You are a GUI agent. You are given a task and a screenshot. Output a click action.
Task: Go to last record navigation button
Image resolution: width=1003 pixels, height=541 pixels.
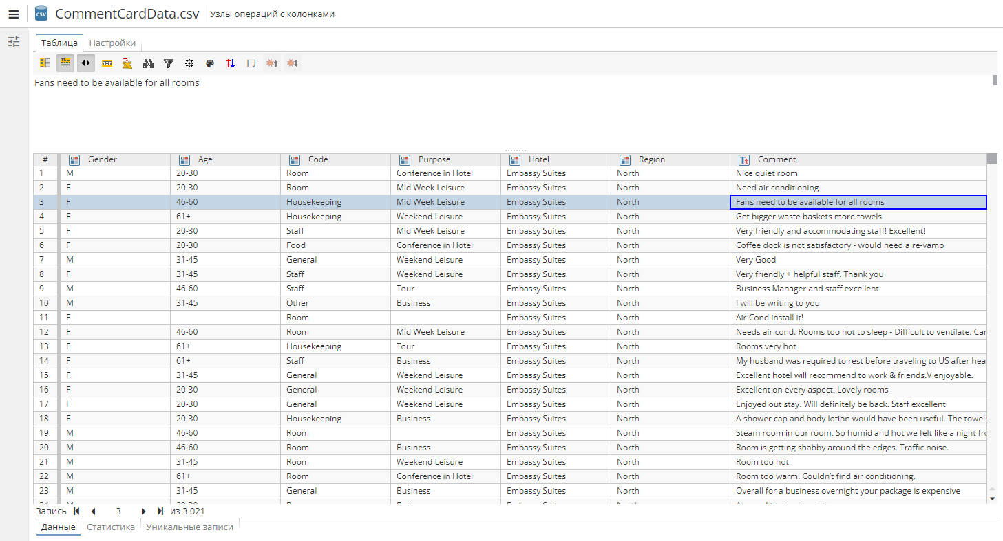pyautogui.click(x=160, y=511)
